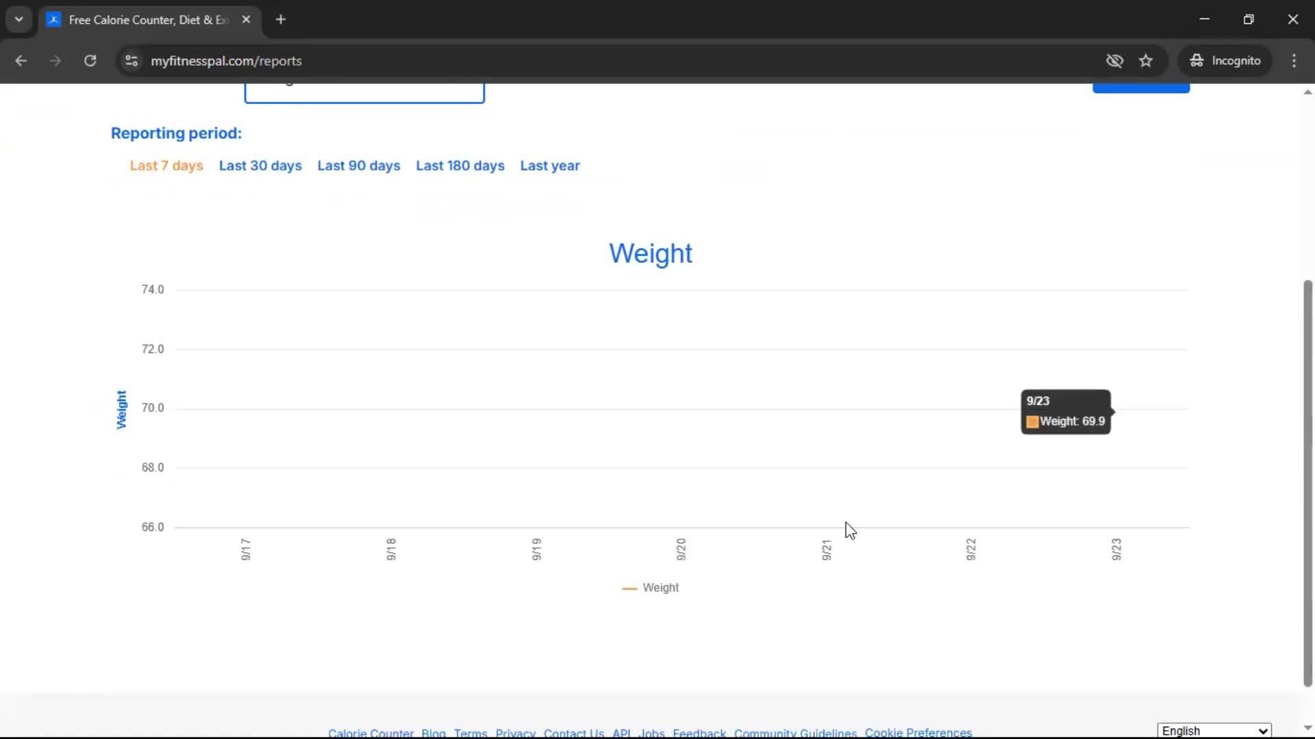Close the Free Calorie Counter tab

(x=246, y=19)
